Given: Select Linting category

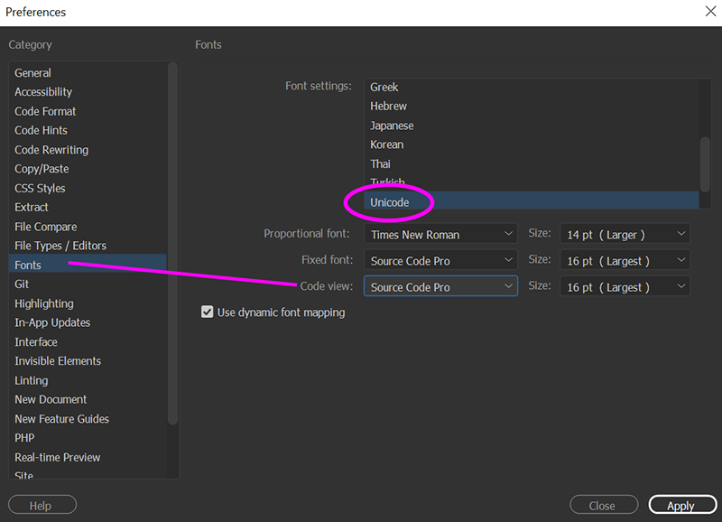Looking at the screenshot, I should coord(88,380).
